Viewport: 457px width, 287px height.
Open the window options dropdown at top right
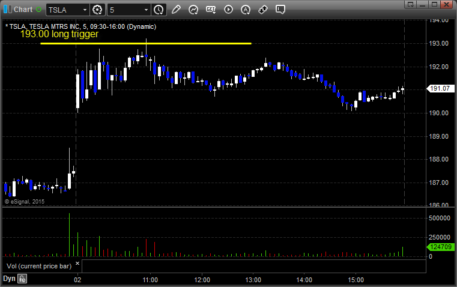(x=411, y=4)
